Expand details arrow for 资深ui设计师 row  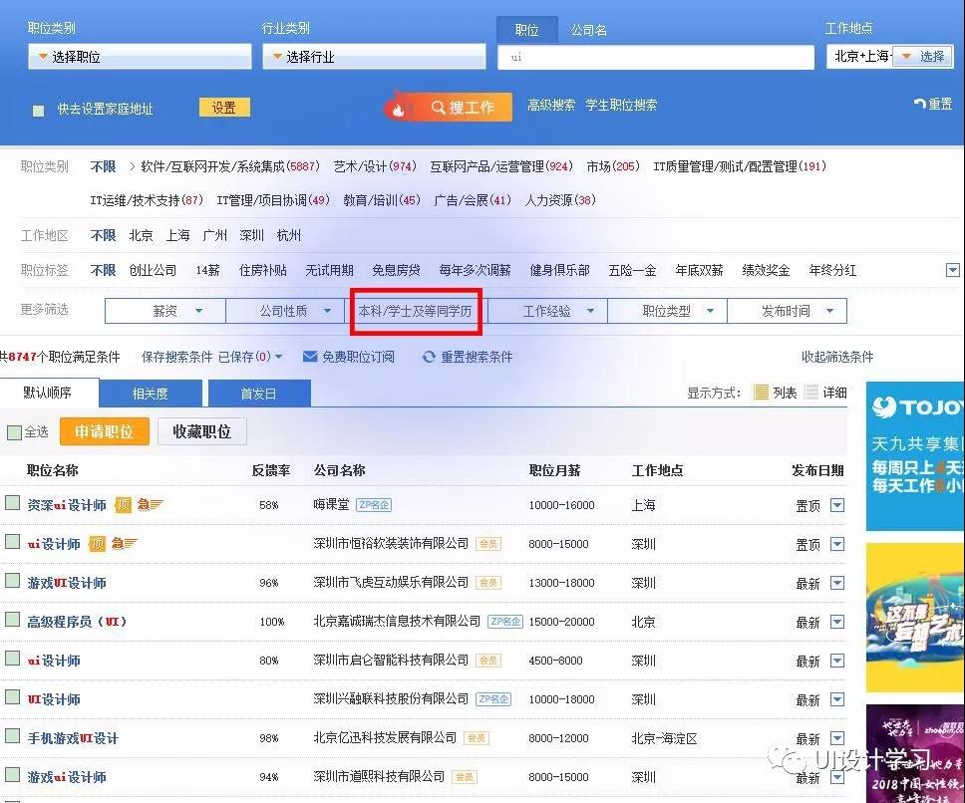[x=837, y=505]
